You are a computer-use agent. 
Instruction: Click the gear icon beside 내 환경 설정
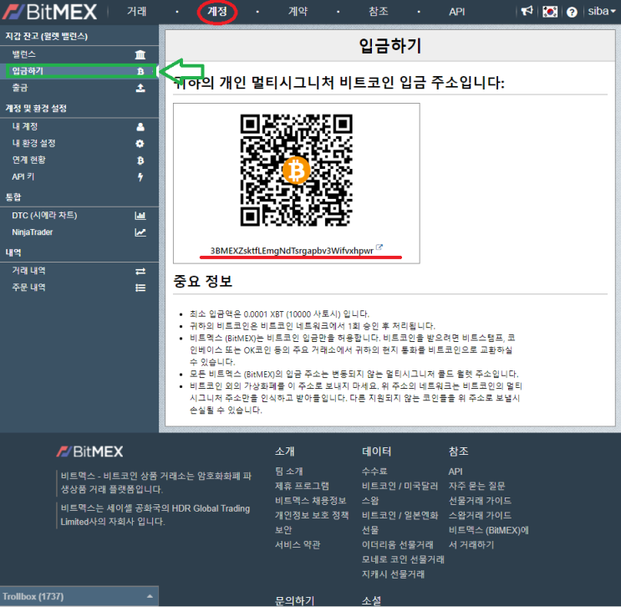pos(140,144)
